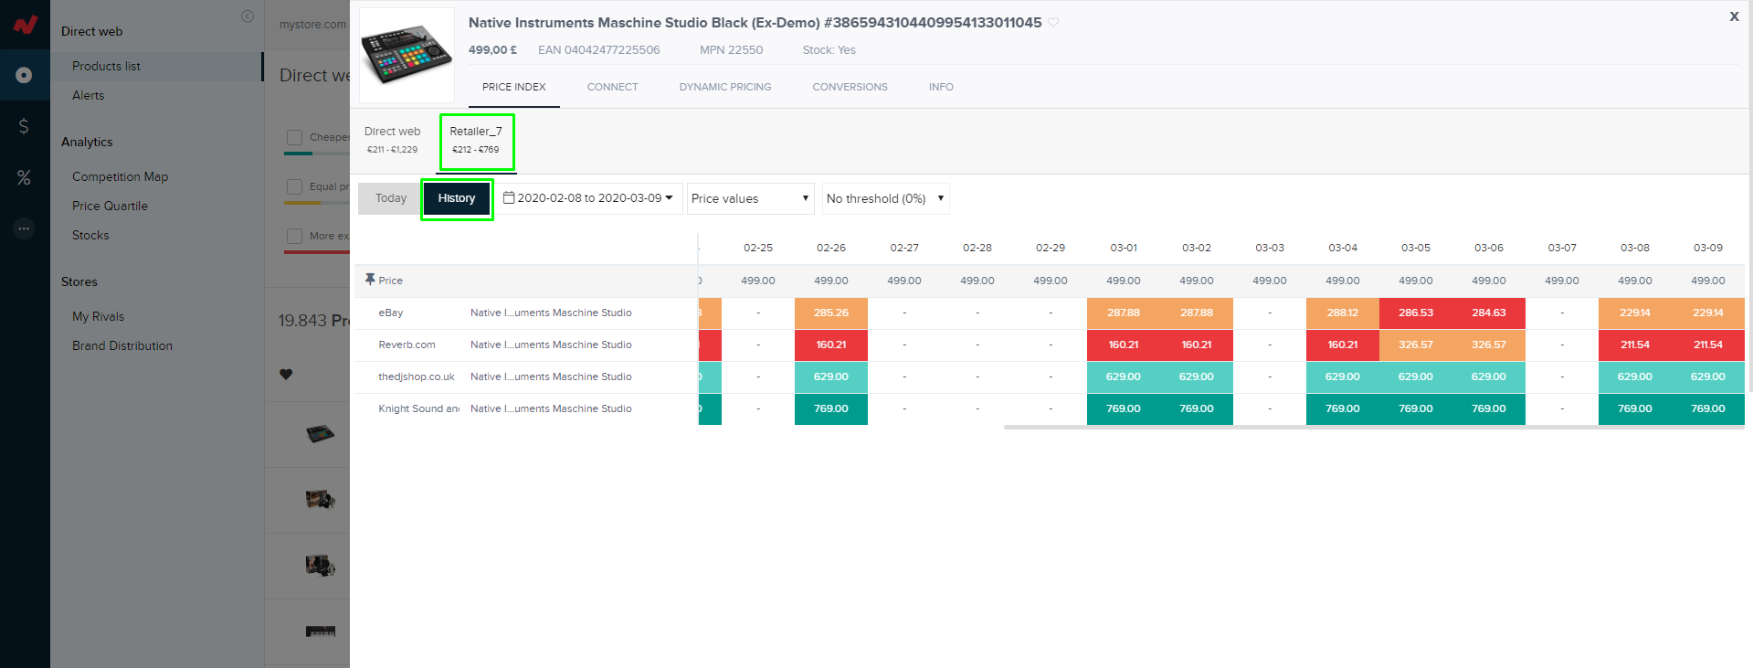Click the second product thumbnail in background list
The height and width of the screenshot is (668, 1753).
321,499
